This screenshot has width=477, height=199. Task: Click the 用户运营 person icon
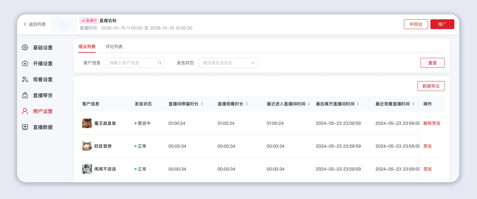coord(25,111)
